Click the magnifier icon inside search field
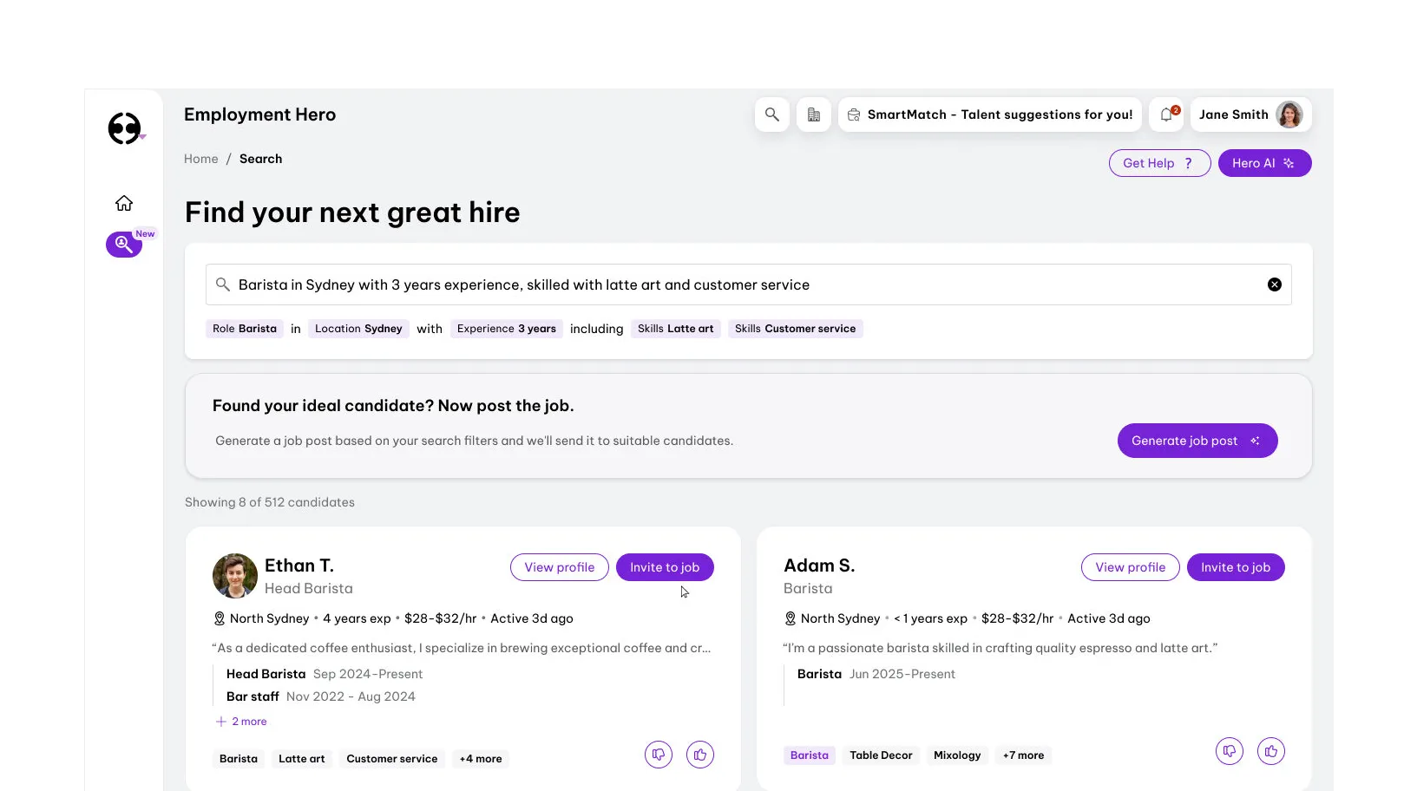Image resolution: width=1417 pixels, height=791 pixels. (223, 284)
